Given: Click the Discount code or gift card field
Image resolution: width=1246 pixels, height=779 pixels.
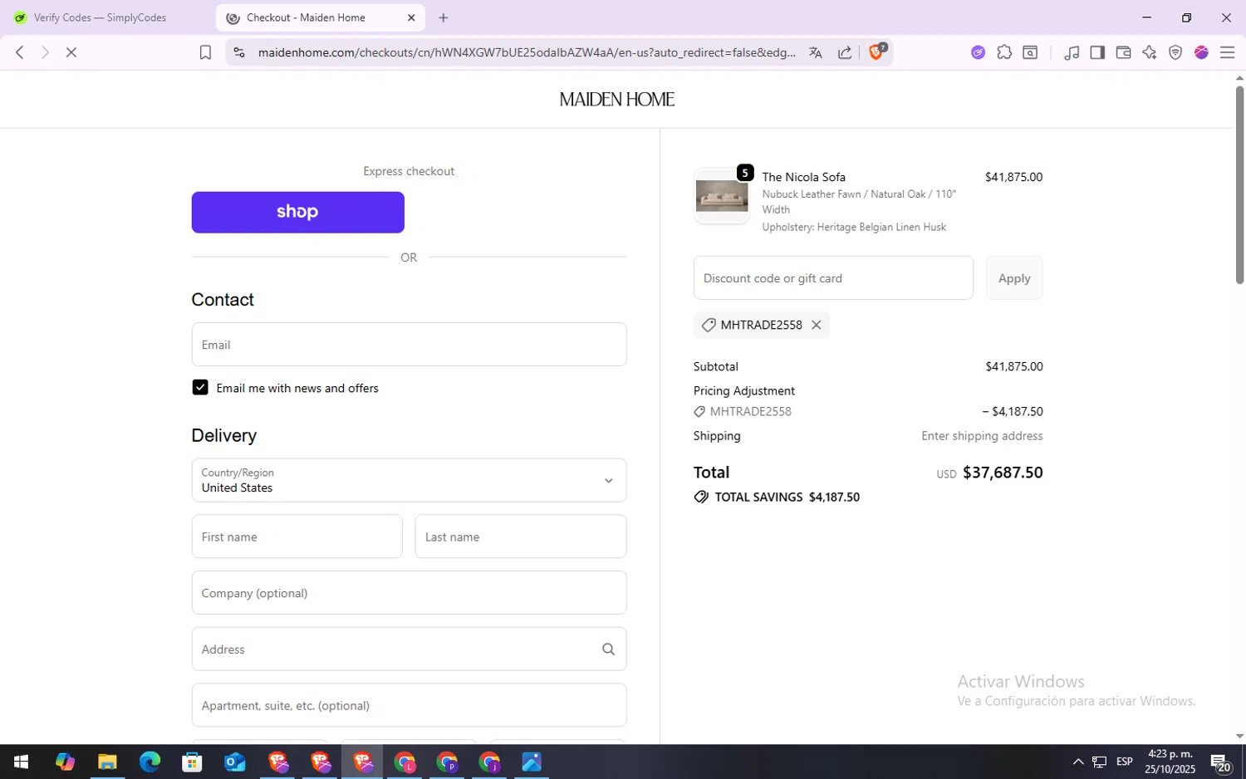Looking at the screenshot, I should click(833, 278).
